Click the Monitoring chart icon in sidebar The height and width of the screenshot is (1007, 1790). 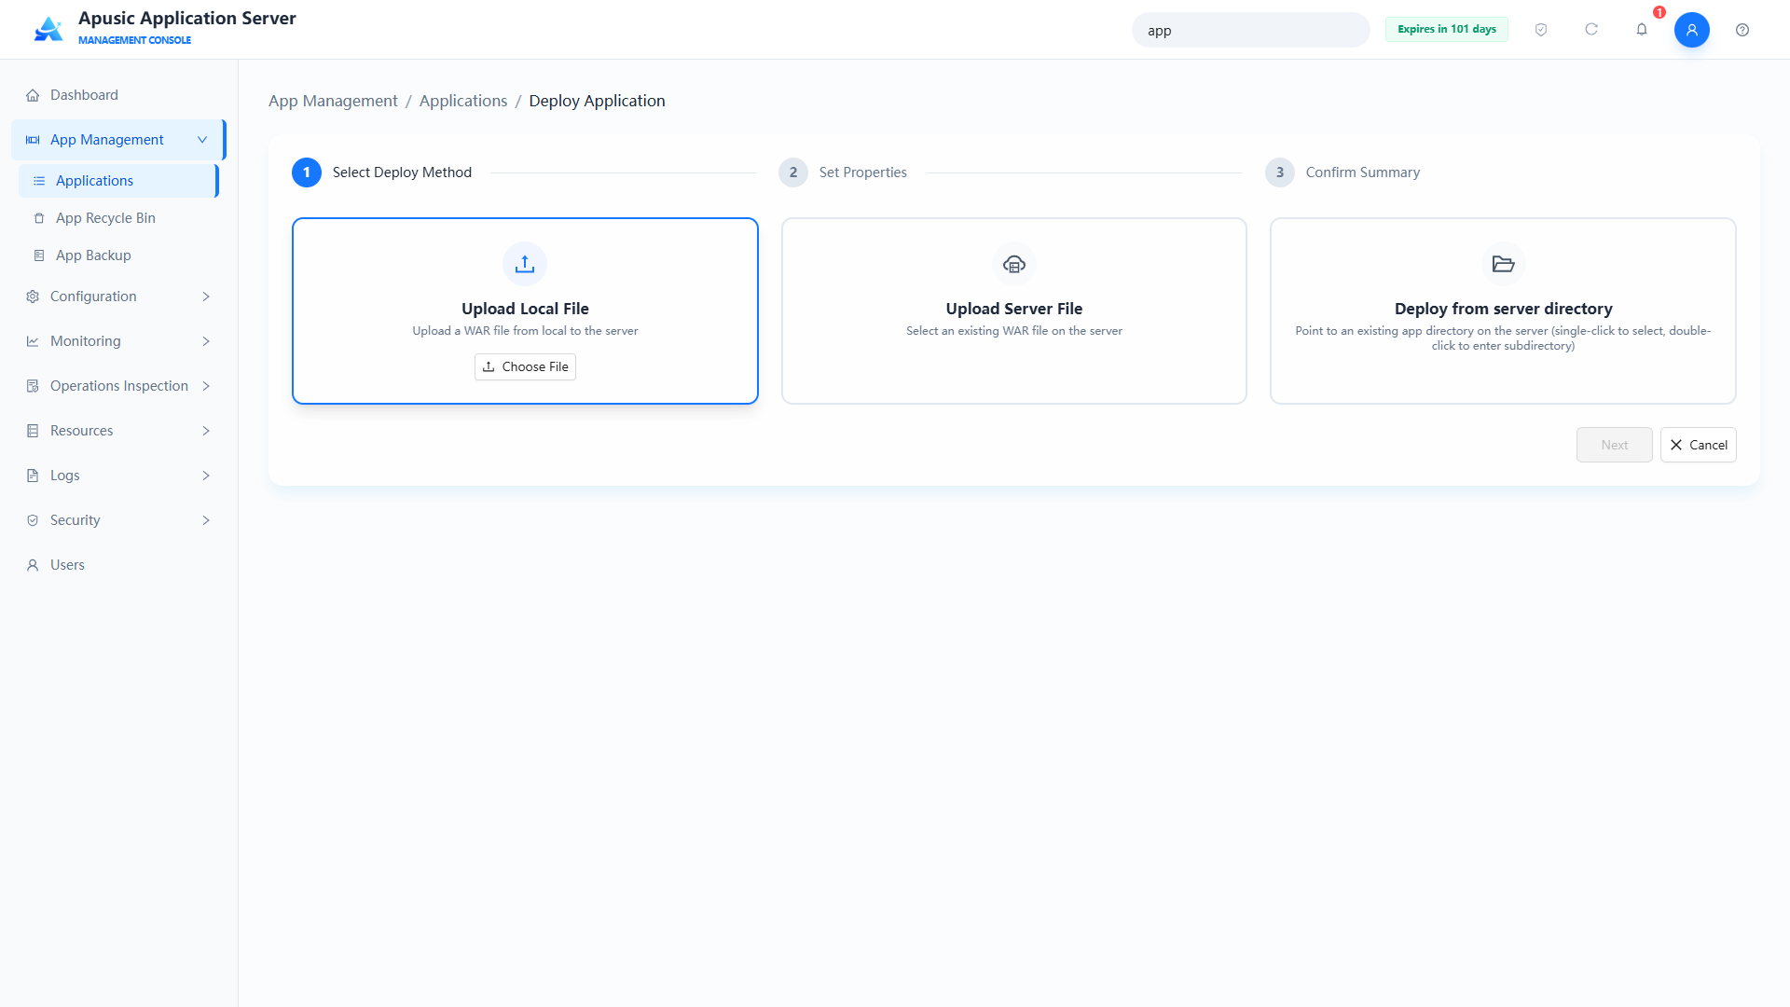pos(33,341)
